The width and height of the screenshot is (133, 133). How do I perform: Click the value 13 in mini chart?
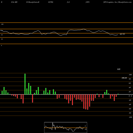pyautogui.click(x=86, y=129)
